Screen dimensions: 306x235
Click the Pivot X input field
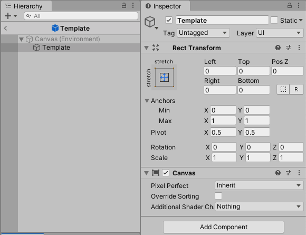click(x=223, y=133)
